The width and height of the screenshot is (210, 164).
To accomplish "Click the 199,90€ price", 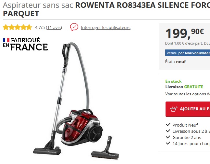I will [185, 34].
